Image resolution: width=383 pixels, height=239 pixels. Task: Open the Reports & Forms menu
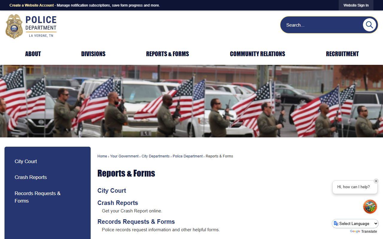pos(168,54)
